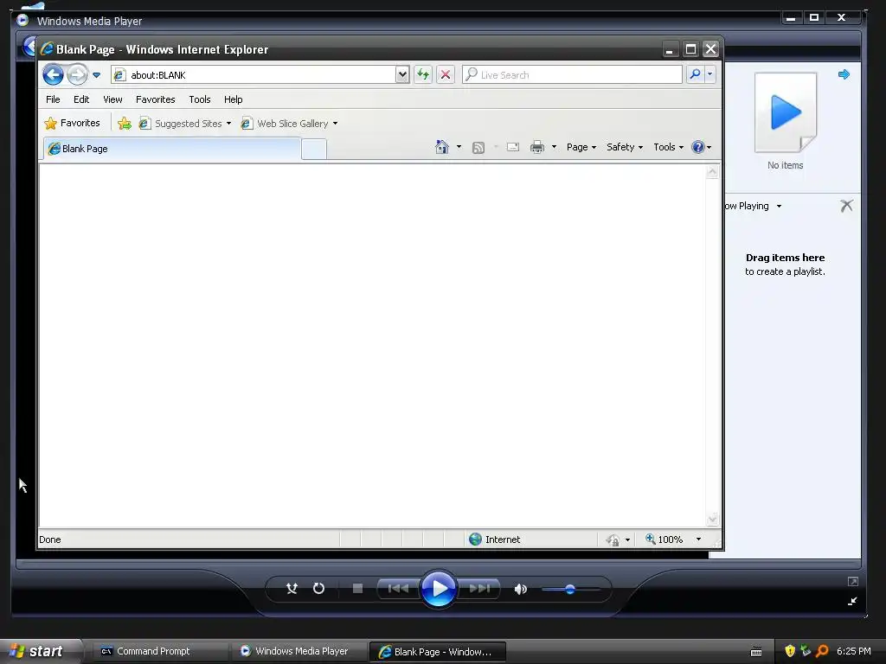
Task: Open the Safety command bar menu
Action: pos(625,147)
